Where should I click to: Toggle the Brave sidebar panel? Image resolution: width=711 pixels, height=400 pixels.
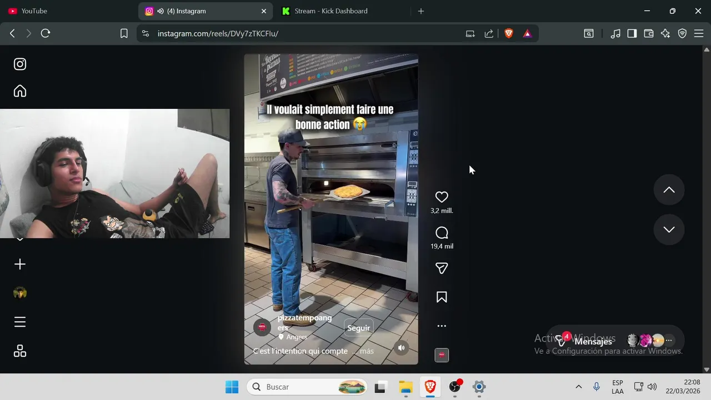(x=632, y=33)
